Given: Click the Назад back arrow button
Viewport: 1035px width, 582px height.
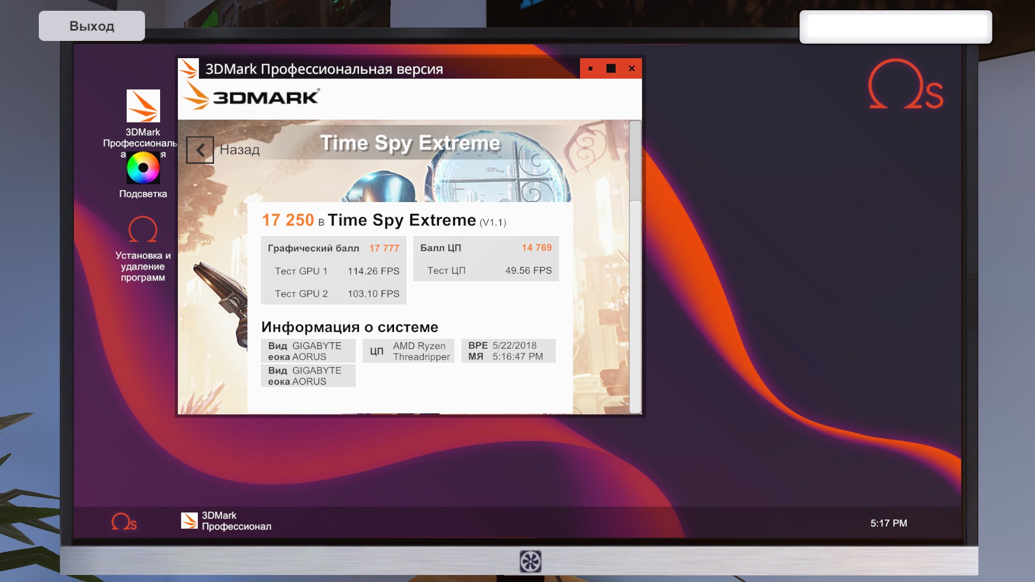Looking at the screenshot, I should [x=200, y=150].
